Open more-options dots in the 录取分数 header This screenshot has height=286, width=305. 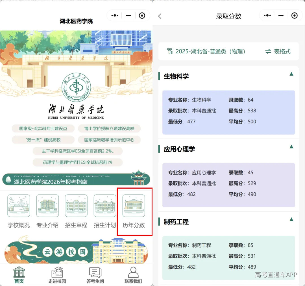tap(267, 16)
